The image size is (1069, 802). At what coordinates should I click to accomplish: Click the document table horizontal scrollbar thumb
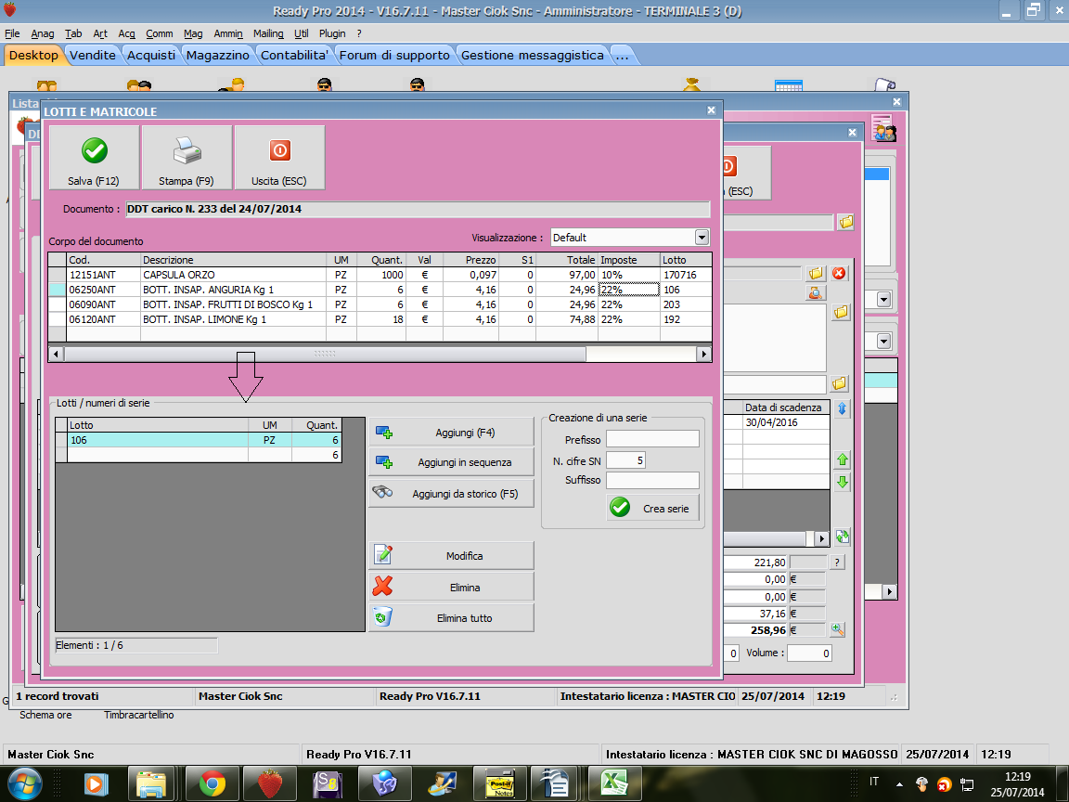pyautogui.click(x=325, y=354)
